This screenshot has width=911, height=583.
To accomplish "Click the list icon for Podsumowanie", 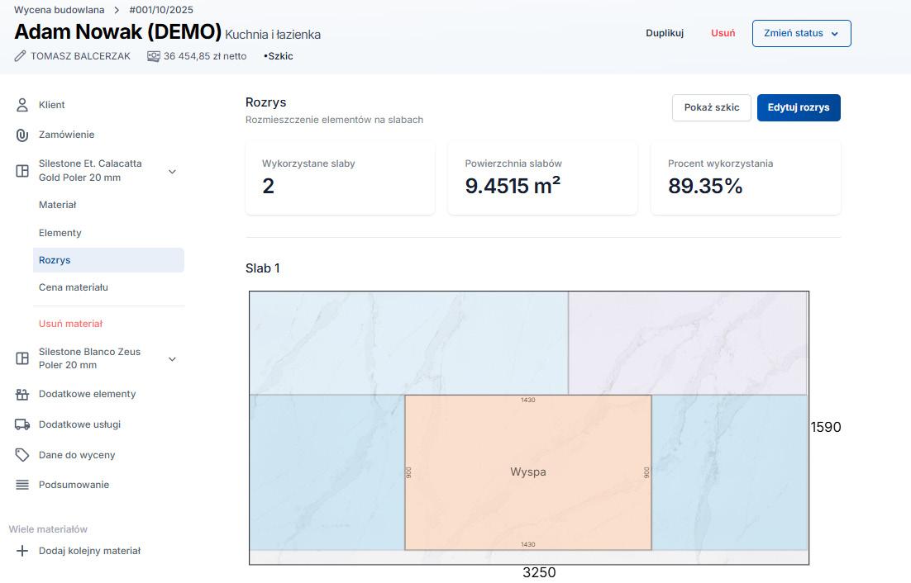I will [x=22, y=485].
